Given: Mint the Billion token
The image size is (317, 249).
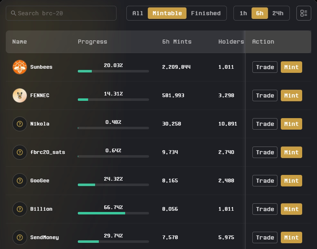Looking at the screenshot, I should click(291, 209).
